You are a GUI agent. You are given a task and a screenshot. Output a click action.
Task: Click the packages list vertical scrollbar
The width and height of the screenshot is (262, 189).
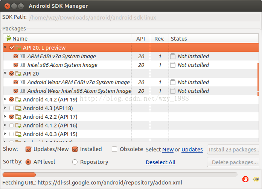[258, 79]
